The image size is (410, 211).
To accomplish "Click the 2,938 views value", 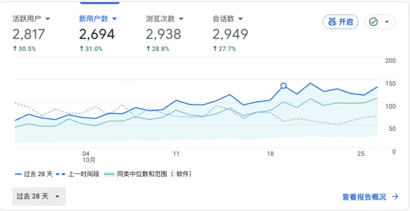I will pyautogui.click(x=163, y=34).
